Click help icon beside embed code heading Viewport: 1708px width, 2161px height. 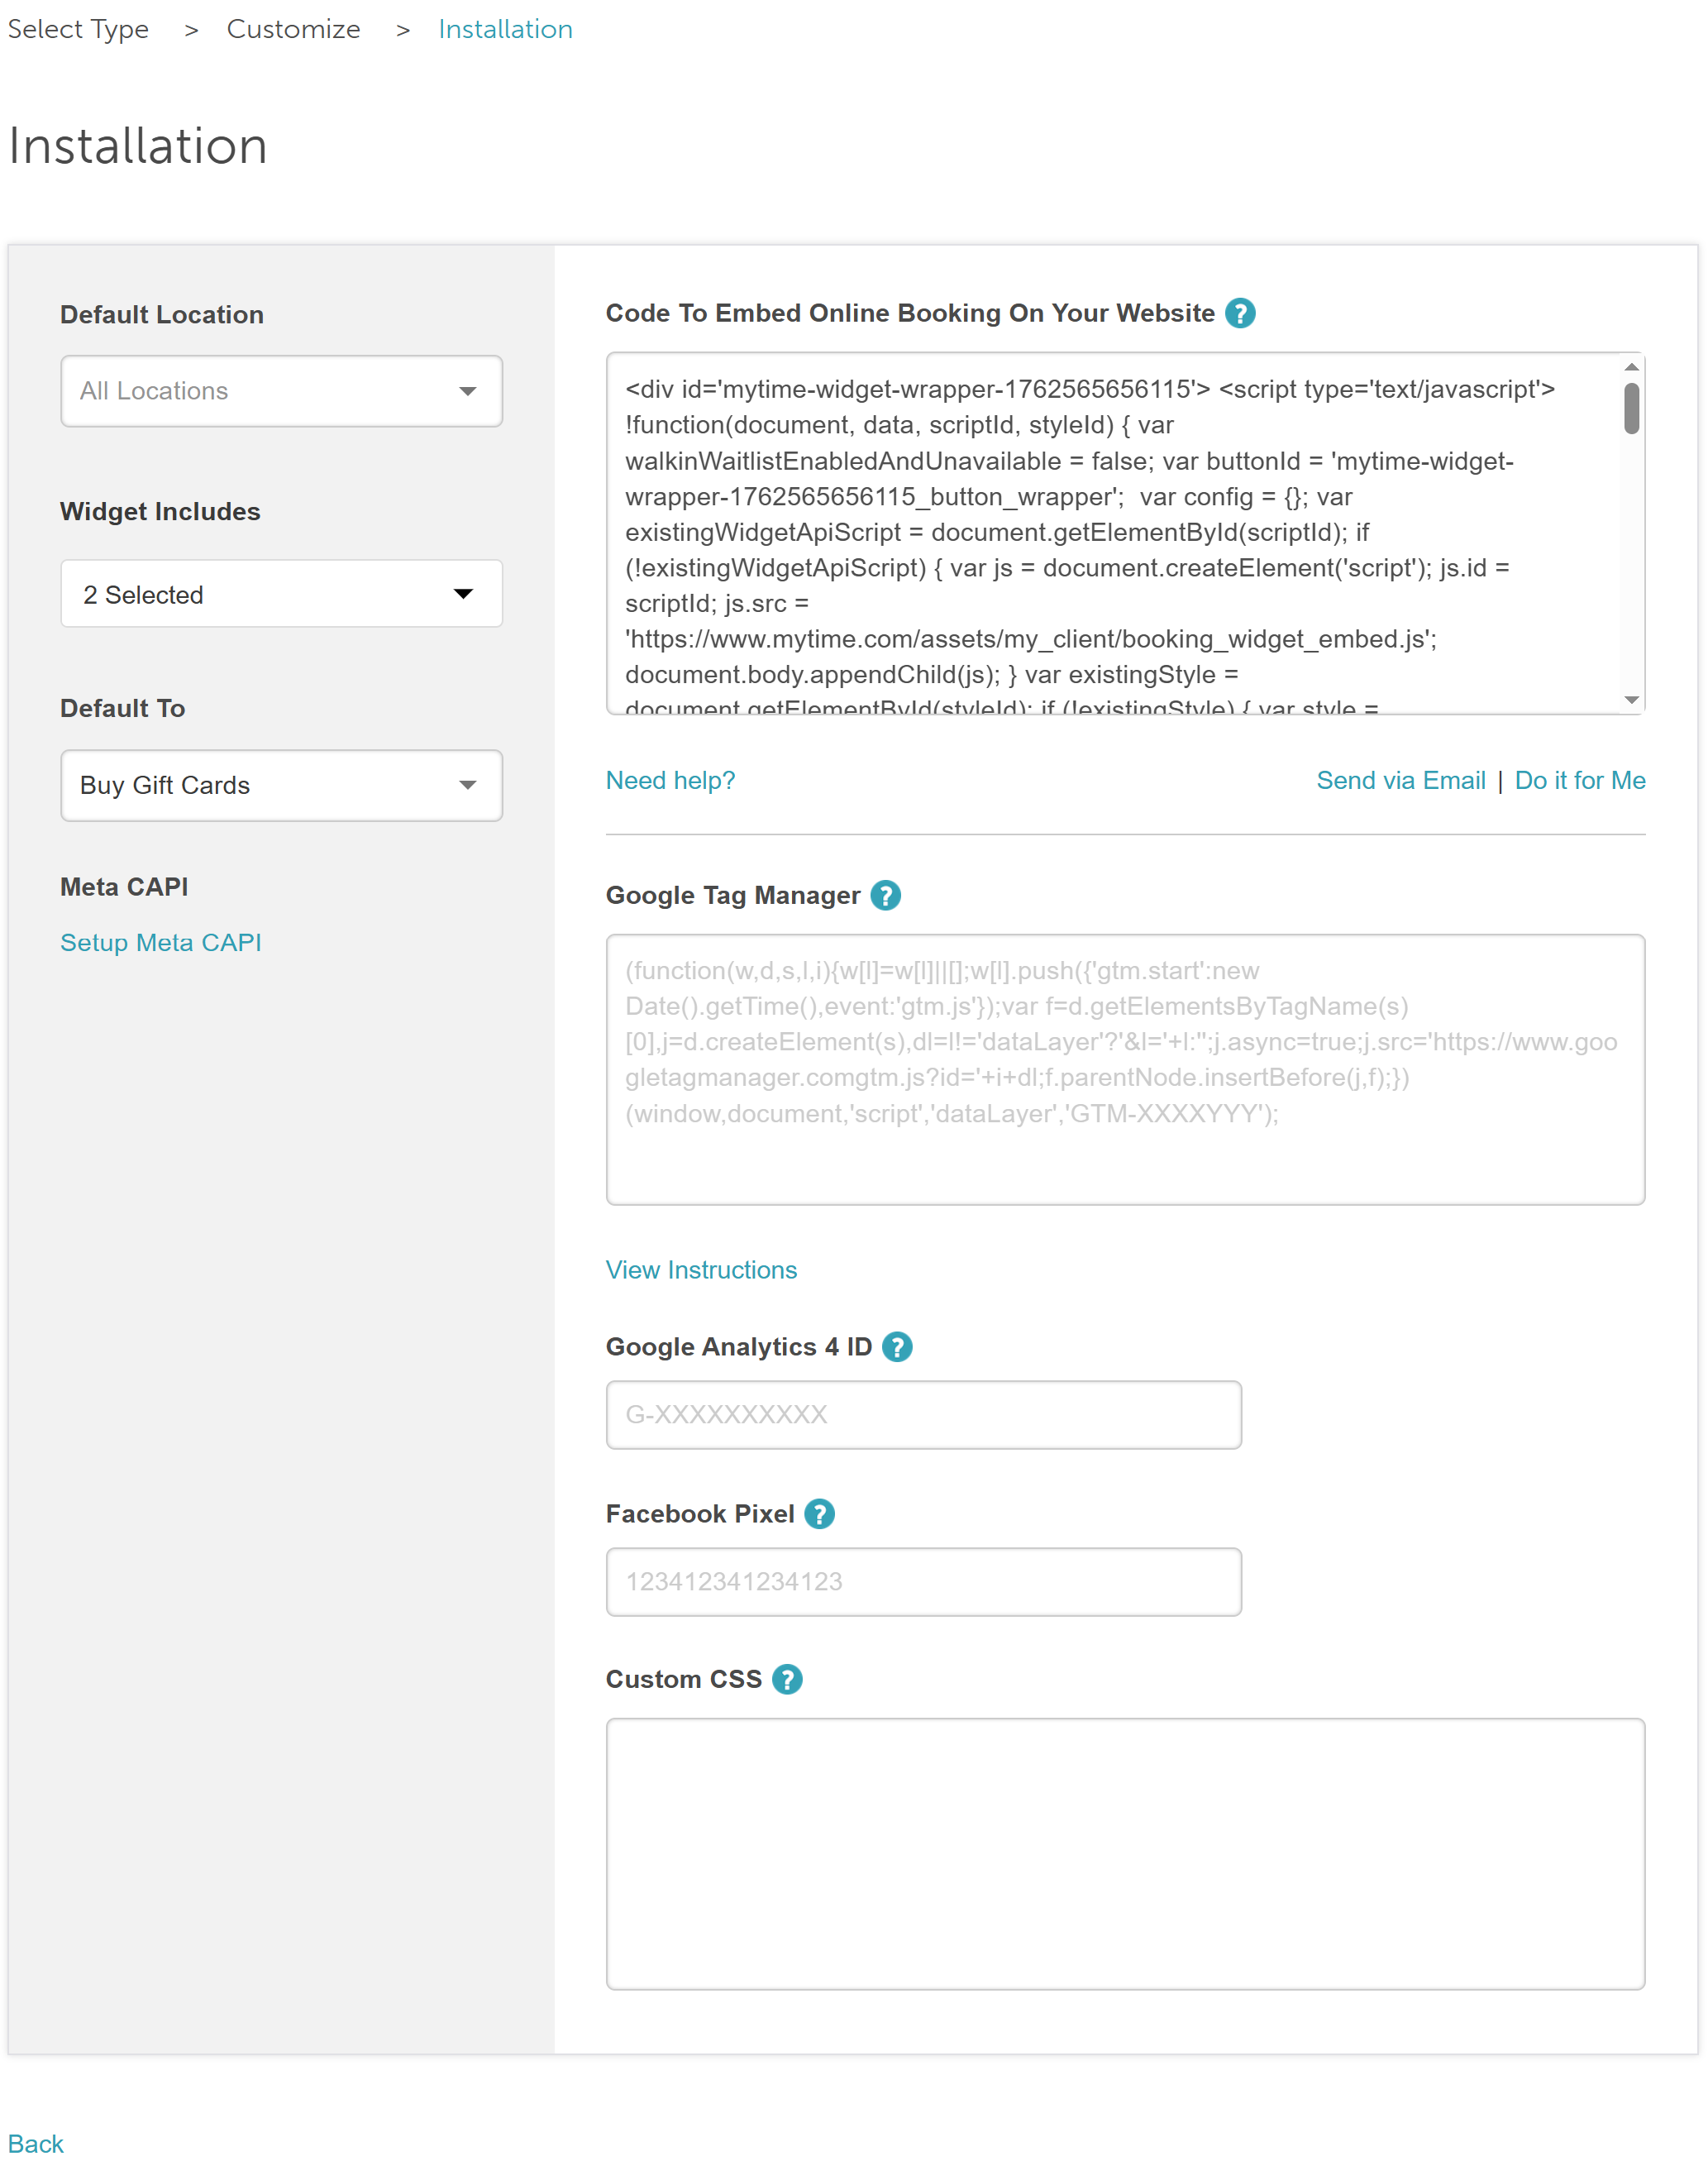(1240, 313)
